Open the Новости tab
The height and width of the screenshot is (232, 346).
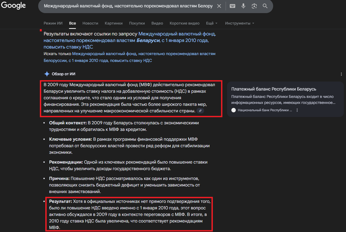point(90,23)
